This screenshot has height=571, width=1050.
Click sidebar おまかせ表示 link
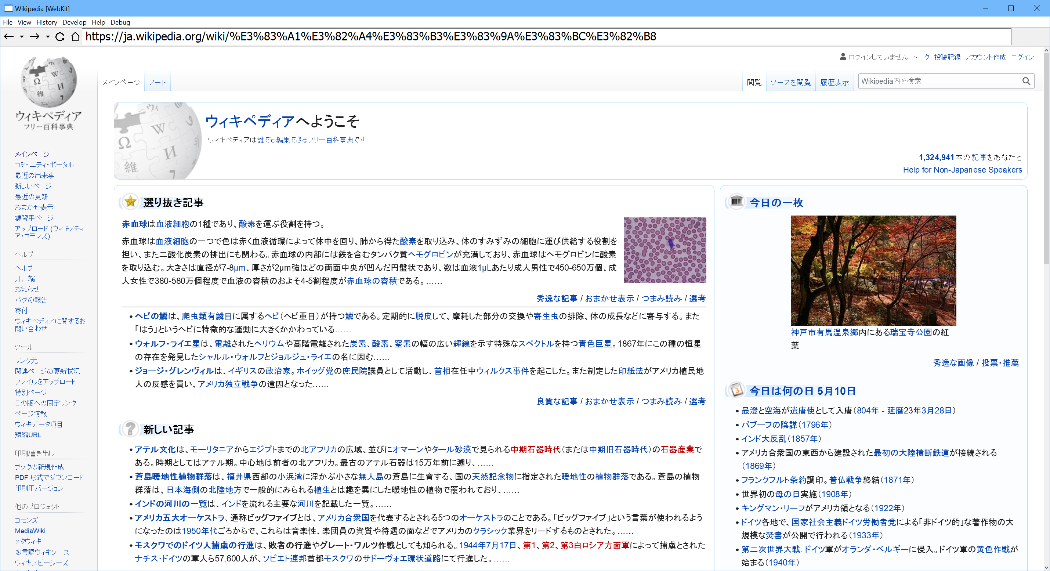tap(34, 207)
